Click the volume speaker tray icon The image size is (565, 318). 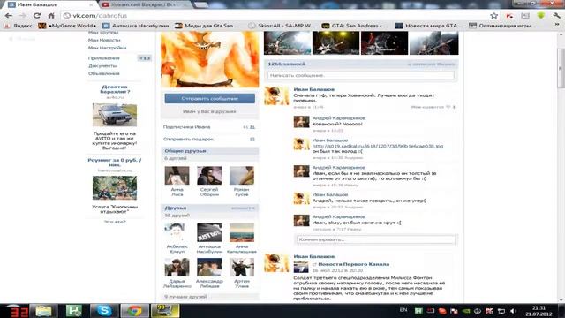pyautogui.click(x=514, y=311)
